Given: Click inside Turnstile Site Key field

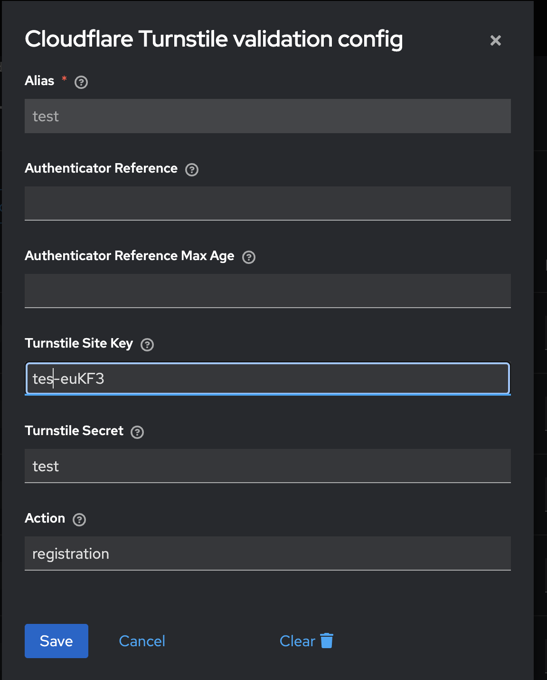Looking at the screenshot, I should coord(268,379).
